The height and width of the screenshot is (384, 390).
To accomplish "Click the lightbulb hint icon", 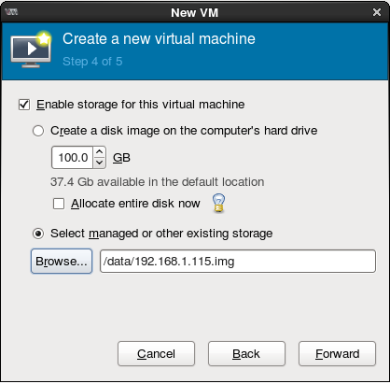I will [x=218, y=203].
